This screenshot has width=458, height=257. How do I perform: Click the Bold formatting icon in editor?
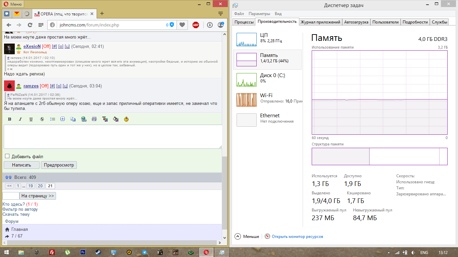(9, 119)
